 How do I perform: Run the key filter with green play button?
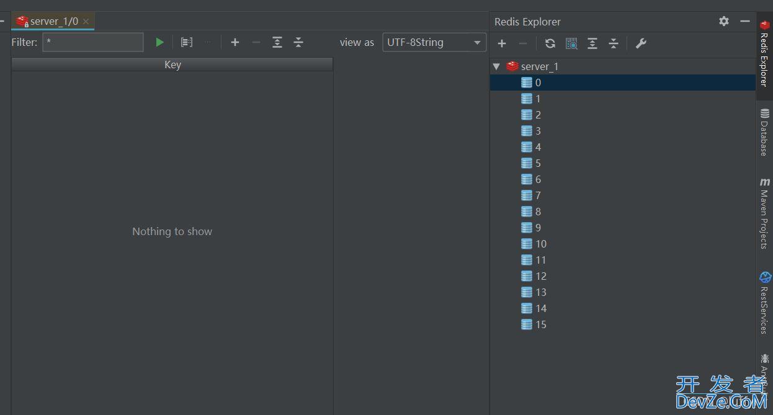159,42
